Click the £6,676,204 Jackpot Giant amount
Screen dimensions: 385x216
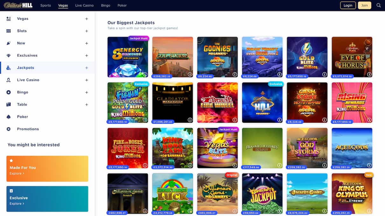(297, 213)
